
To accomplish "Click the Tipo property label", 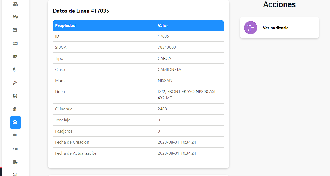I will point(59,58).
